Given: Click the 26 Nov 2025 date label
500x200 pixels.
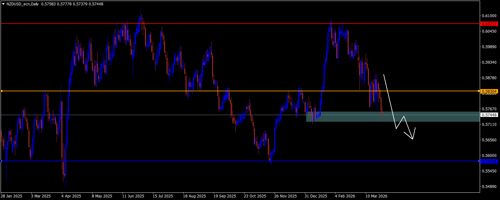Looking at the screenshot, I should pos(286,196).
